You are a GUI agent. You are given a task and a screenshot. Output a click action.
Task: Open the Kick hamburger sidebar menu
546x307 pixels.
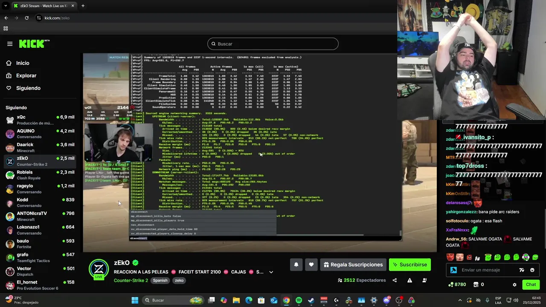click(x=10, y=44)
